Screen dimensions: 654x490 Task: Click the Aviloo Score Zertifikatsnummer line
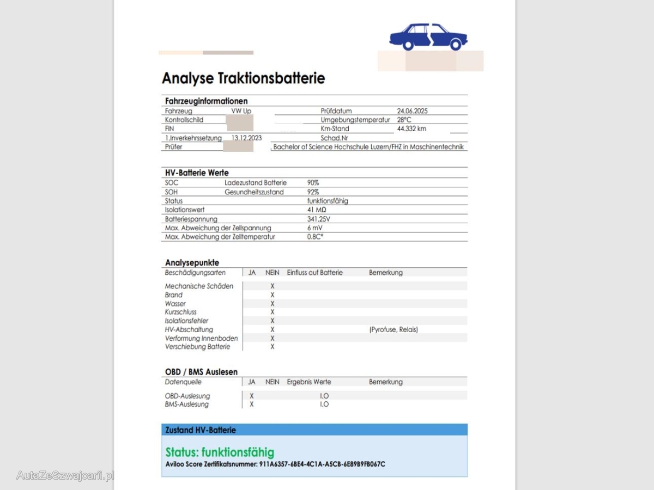275,464
